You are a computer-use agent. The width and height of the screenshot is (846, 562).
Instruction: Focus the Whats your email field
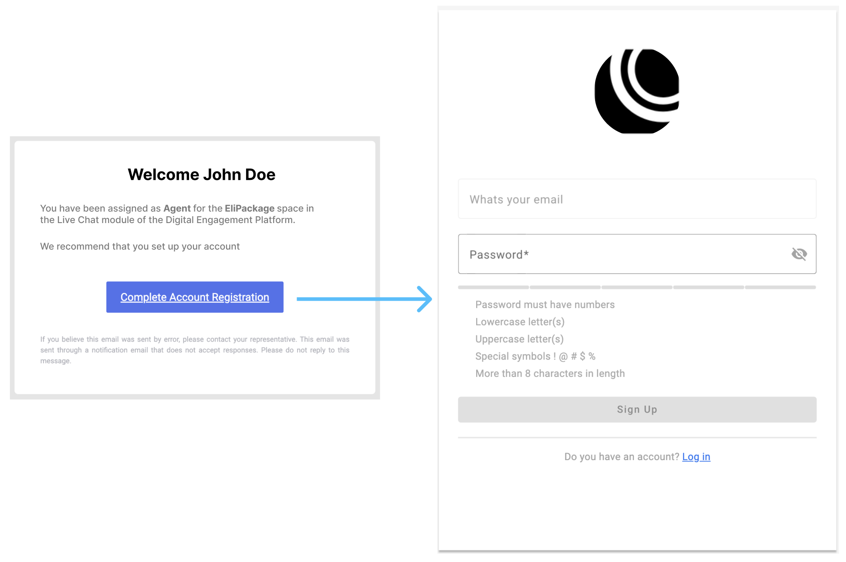coord(636,199)
